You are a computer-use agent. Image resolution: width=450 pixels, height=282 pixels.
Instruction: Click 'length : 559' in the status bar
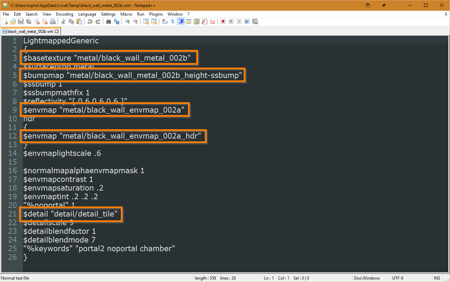coord(205,278)
